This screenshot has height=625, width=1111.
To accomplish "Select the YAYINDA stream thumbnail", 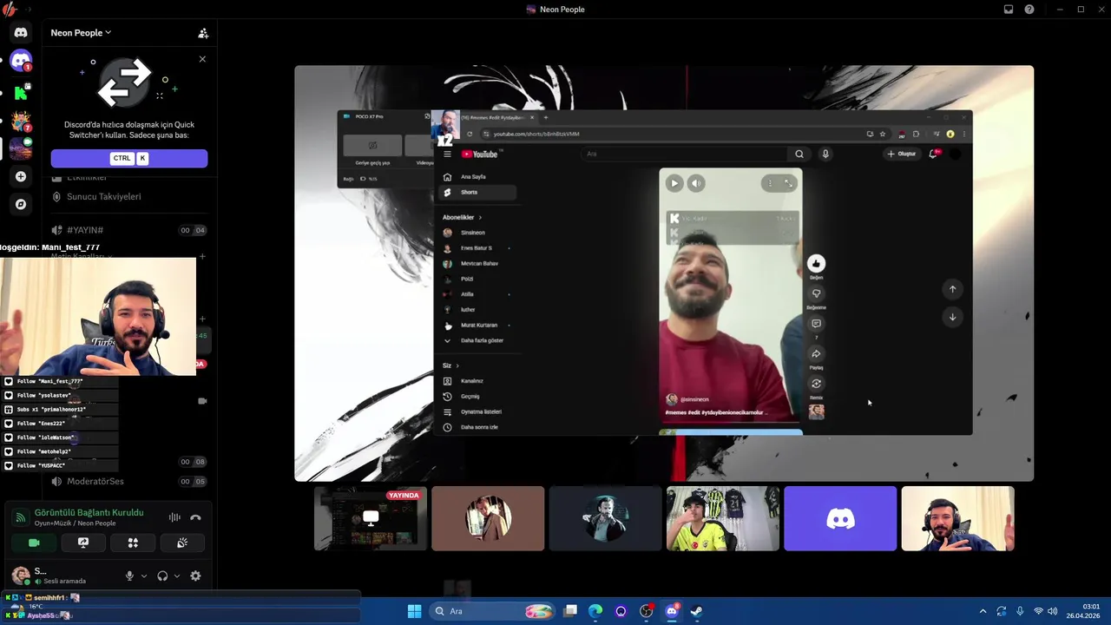I will (371, 518).
